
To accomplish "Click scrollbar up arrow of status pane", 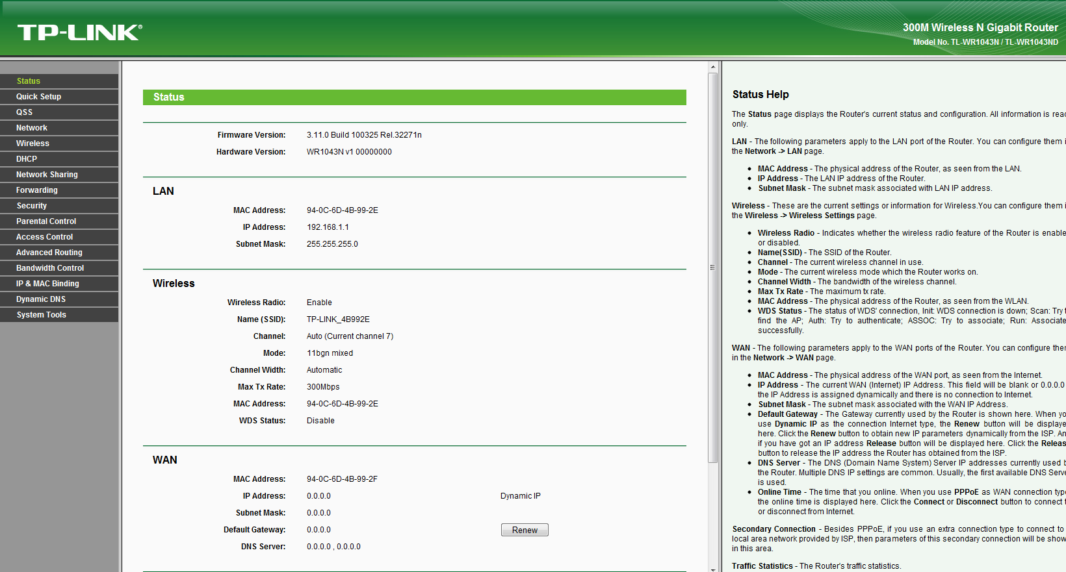I will pyautogui.click(x=713, y=67).
